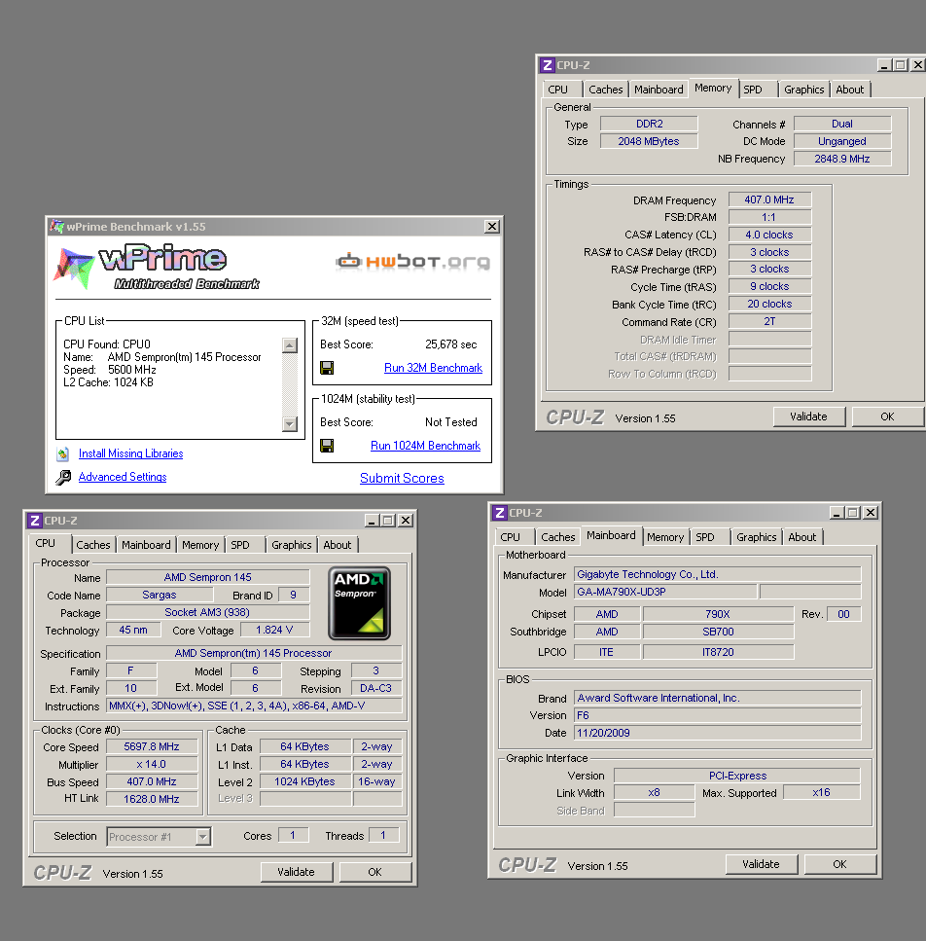Image resolution: width=926 pixels, height=941 pixels.
Task: Open Graphics tab in the CPU window
Action: coord(292,545)
